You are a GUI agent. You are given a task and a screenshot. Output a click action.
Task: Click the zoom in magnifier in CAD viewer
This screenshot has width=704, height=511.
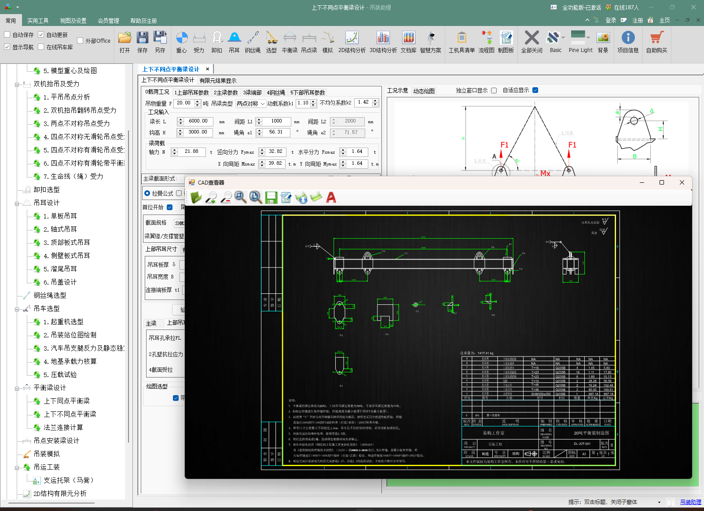(211, 197)
